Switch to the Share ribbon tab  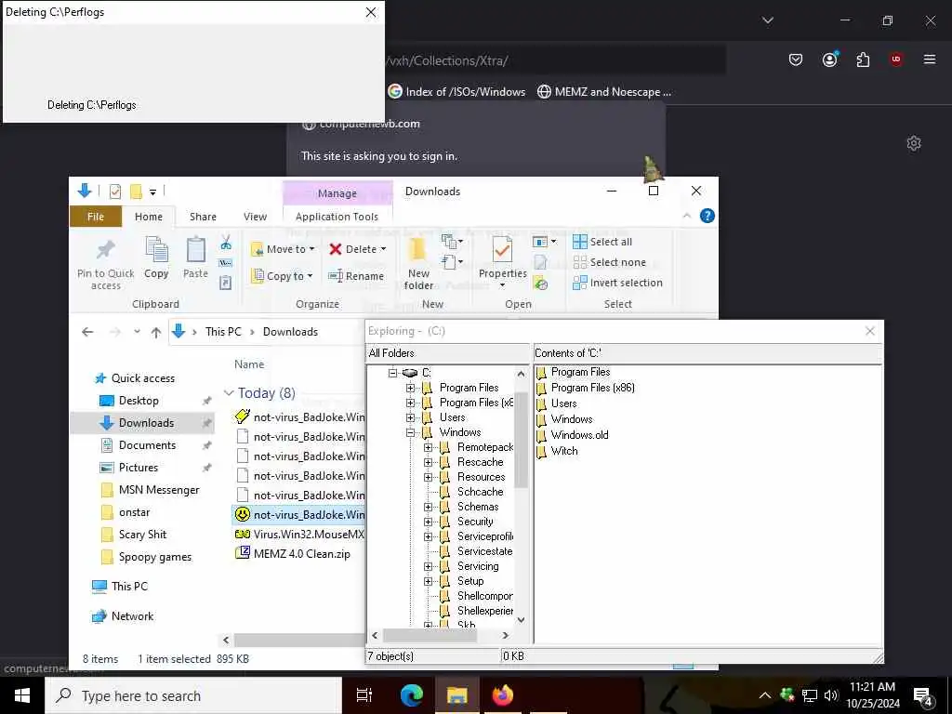203,217
